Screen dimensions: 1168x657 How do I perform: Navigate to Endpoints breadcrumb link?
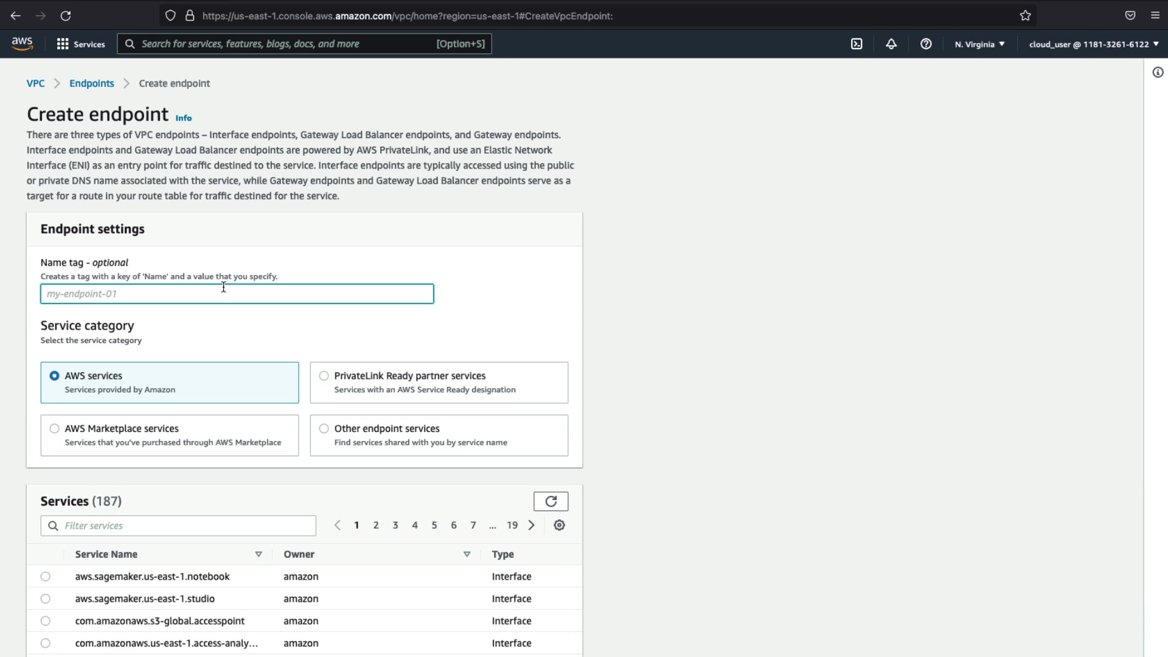point(91,83)
